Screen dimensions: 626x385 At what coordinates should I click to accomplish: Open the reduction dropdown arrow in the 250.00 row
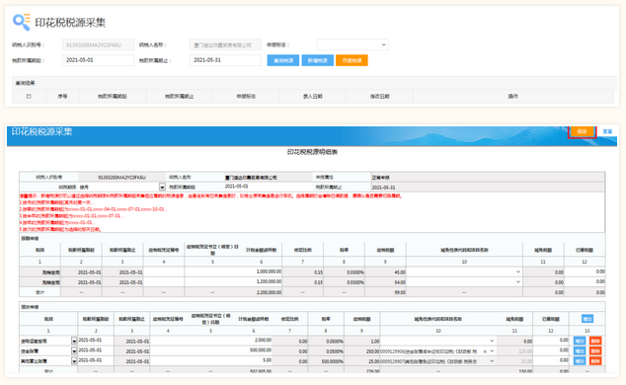[492, 351]
